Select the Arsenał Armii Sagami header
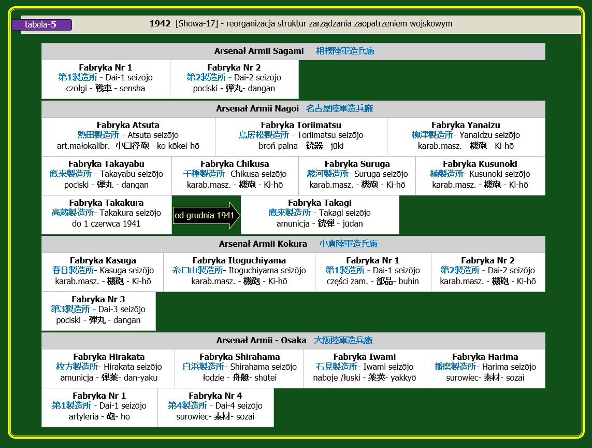The image size is (592, 448). coord(258,51)
